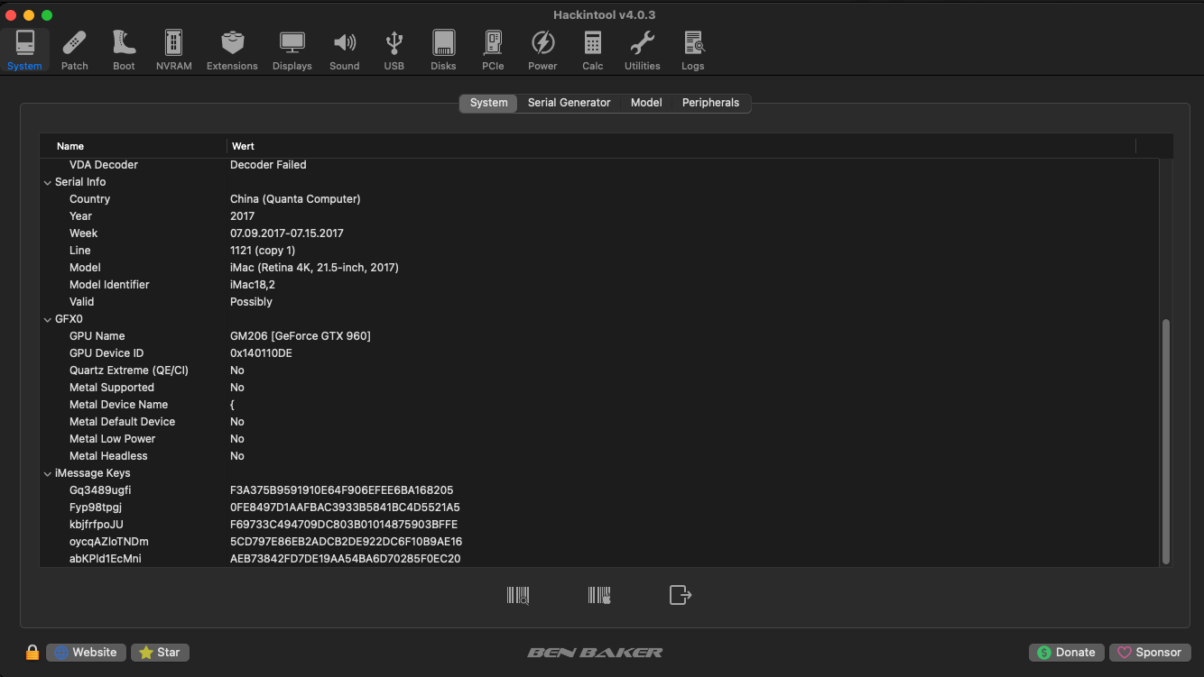Viewport: 1204px width, 677px height.
Task: Click the value "iMac18,2"
Action: click(253, 285)
